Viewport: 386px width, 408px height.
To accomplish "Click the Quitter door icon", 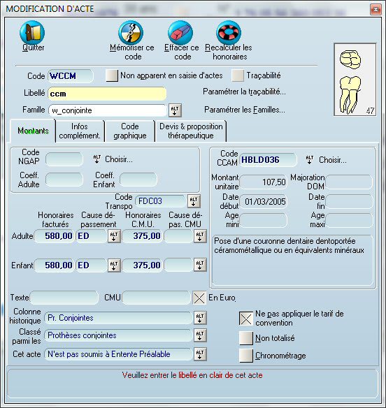I will click(32, 33).
